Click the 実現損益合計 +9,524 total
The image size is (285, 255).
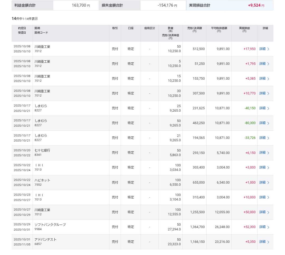(256, 6)
